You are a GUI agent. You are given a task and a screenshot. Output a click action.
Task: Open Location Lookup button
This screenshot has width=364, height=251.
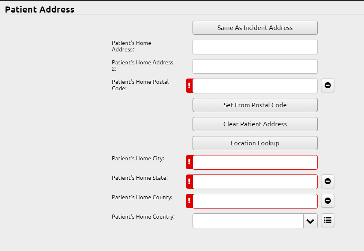(x=255, y=143)
